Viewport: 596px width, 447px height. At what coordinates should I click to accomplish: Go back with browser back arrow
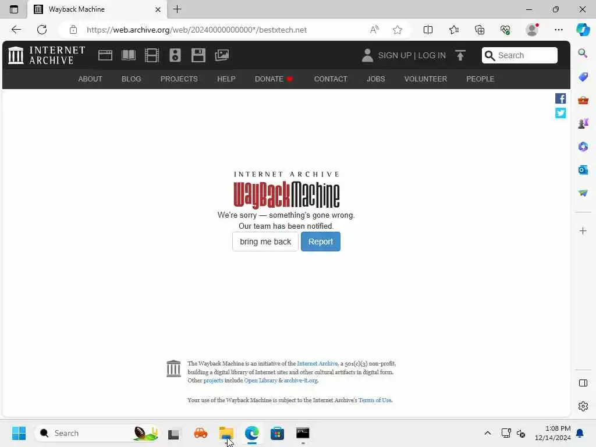(16, 30)
